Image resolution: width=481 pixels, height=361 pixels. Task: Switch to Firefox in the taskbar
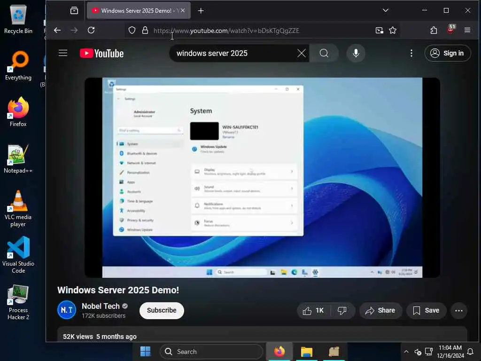tap(279, 352)
